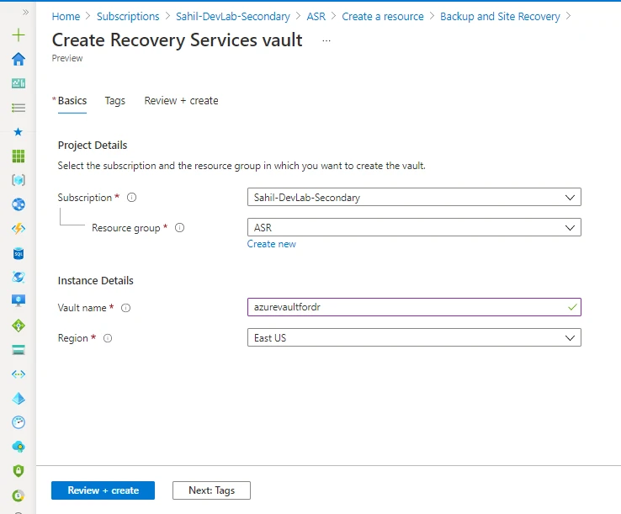
Task: Click Create a resource breadcrumb link
Action: coord(383,16)
